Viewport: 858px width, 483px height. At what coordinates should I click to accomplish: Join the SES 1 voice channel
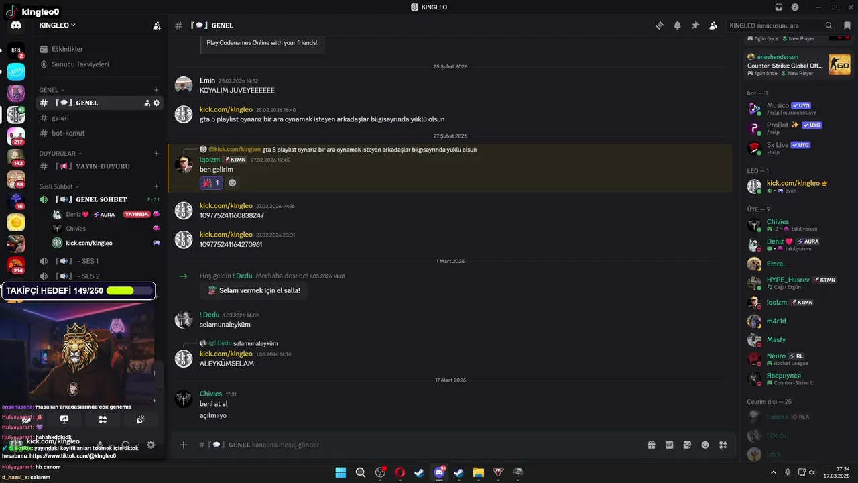99,261
